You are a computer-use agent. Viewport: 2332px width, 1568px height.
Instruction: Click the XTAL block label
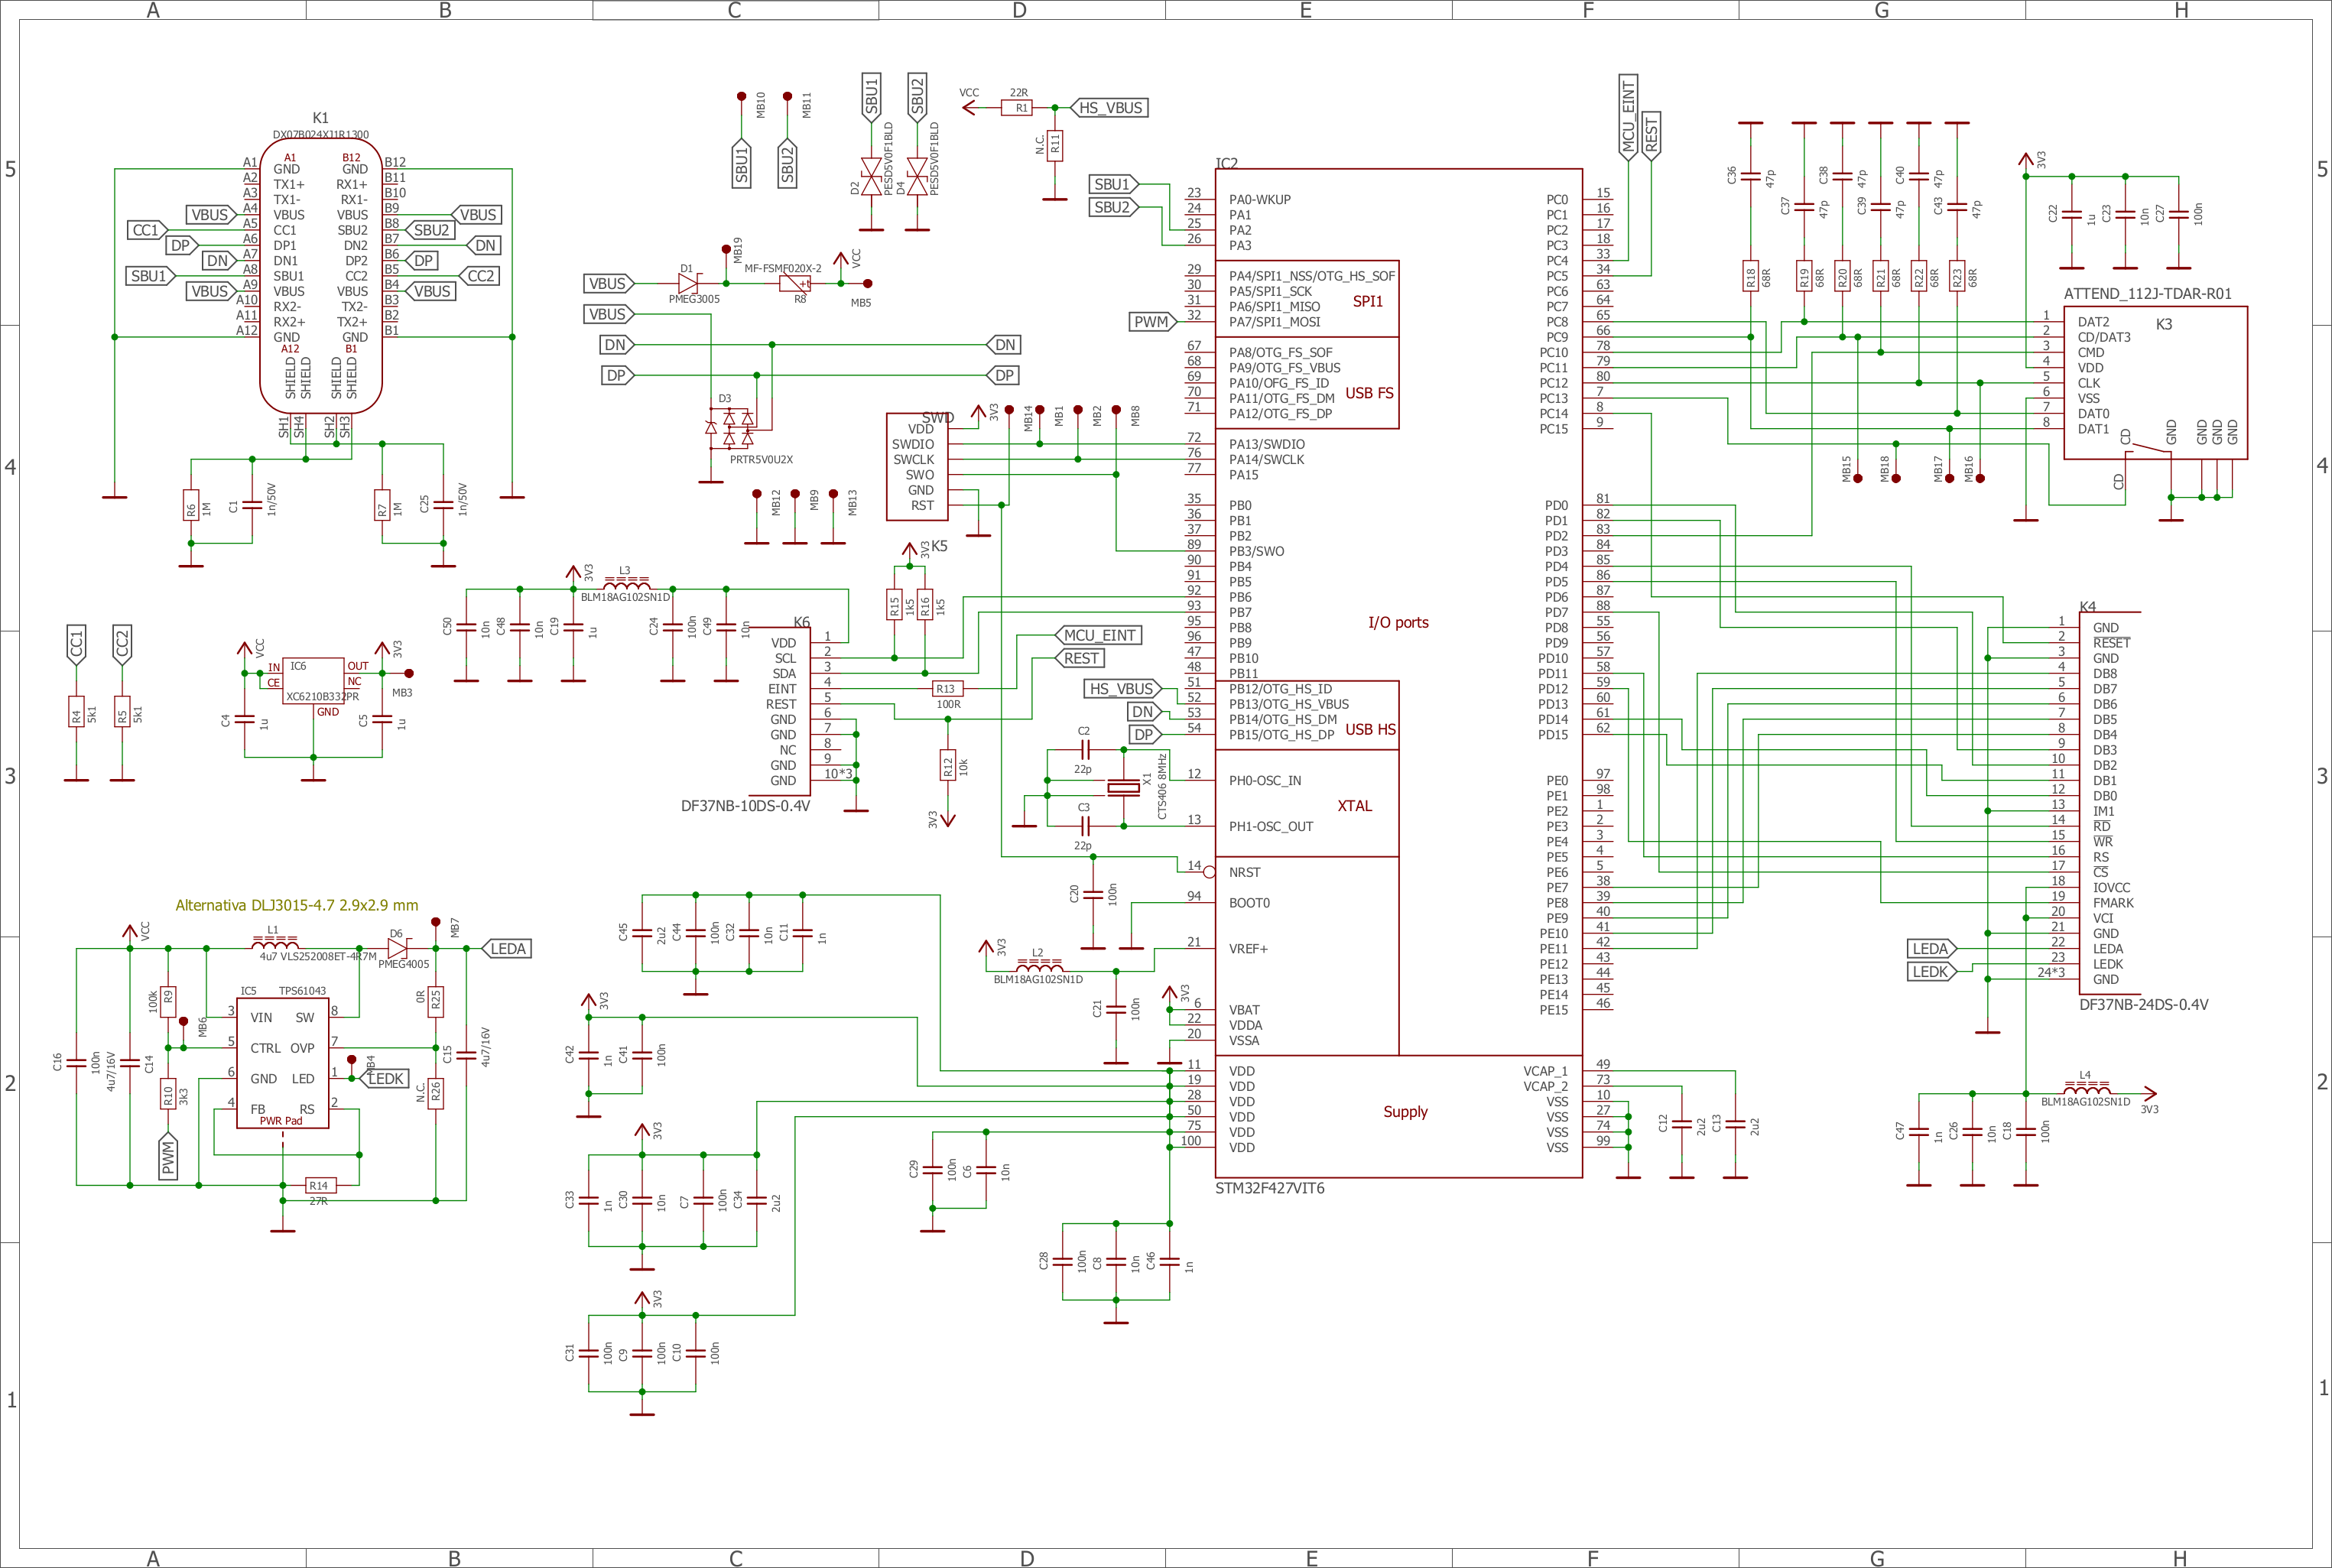1355,807
